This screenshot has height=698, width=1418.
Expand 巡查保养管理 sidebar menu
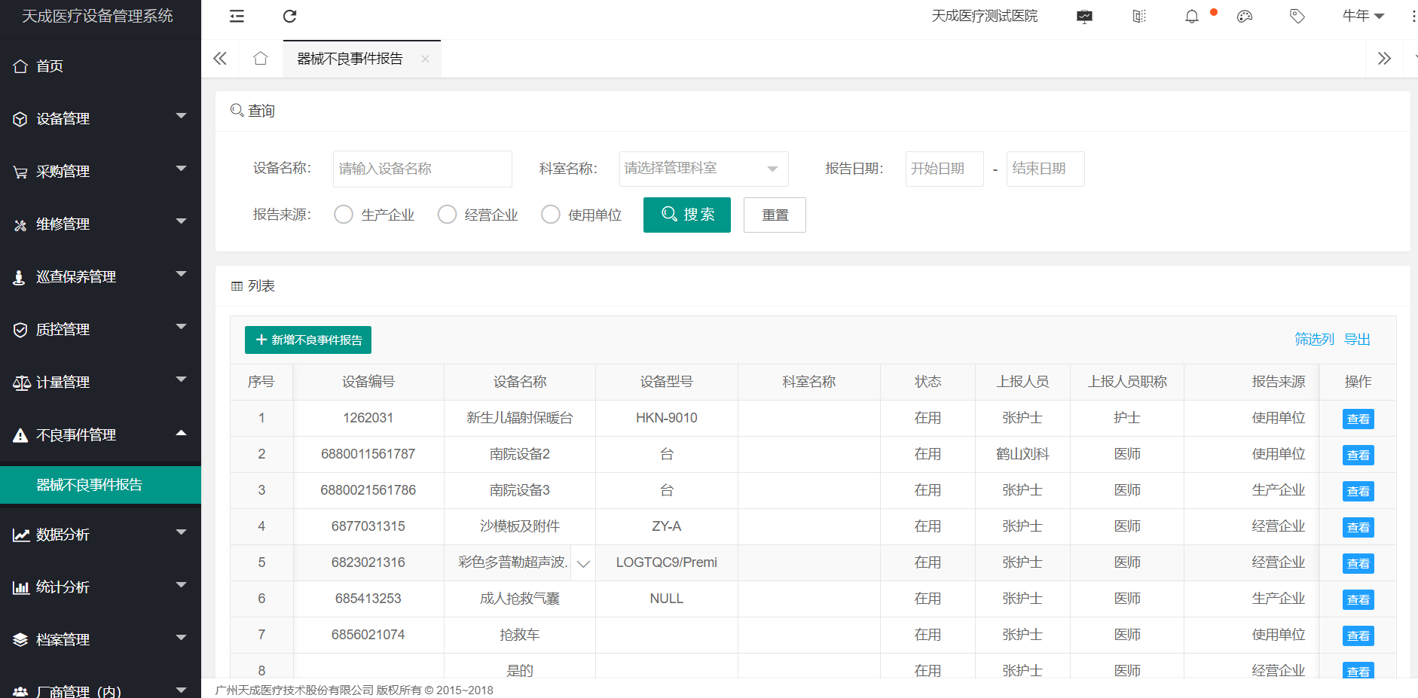click(100, 277)
